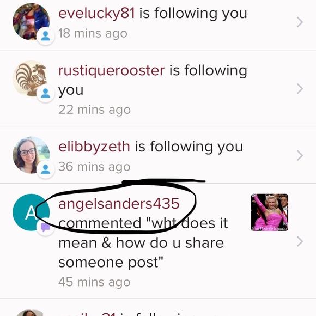
Task: Open the elibbyzeth username link
Action: pos(94,147)
